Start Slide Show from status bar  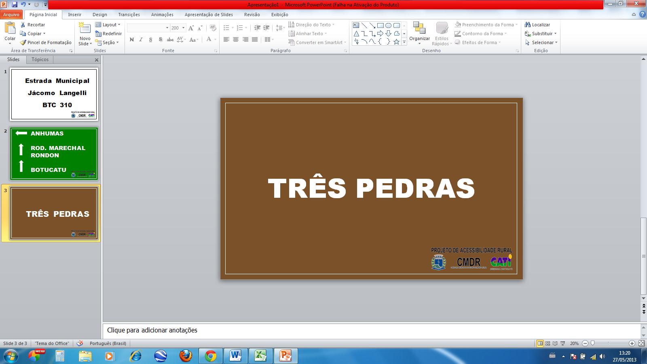(562, 343)
